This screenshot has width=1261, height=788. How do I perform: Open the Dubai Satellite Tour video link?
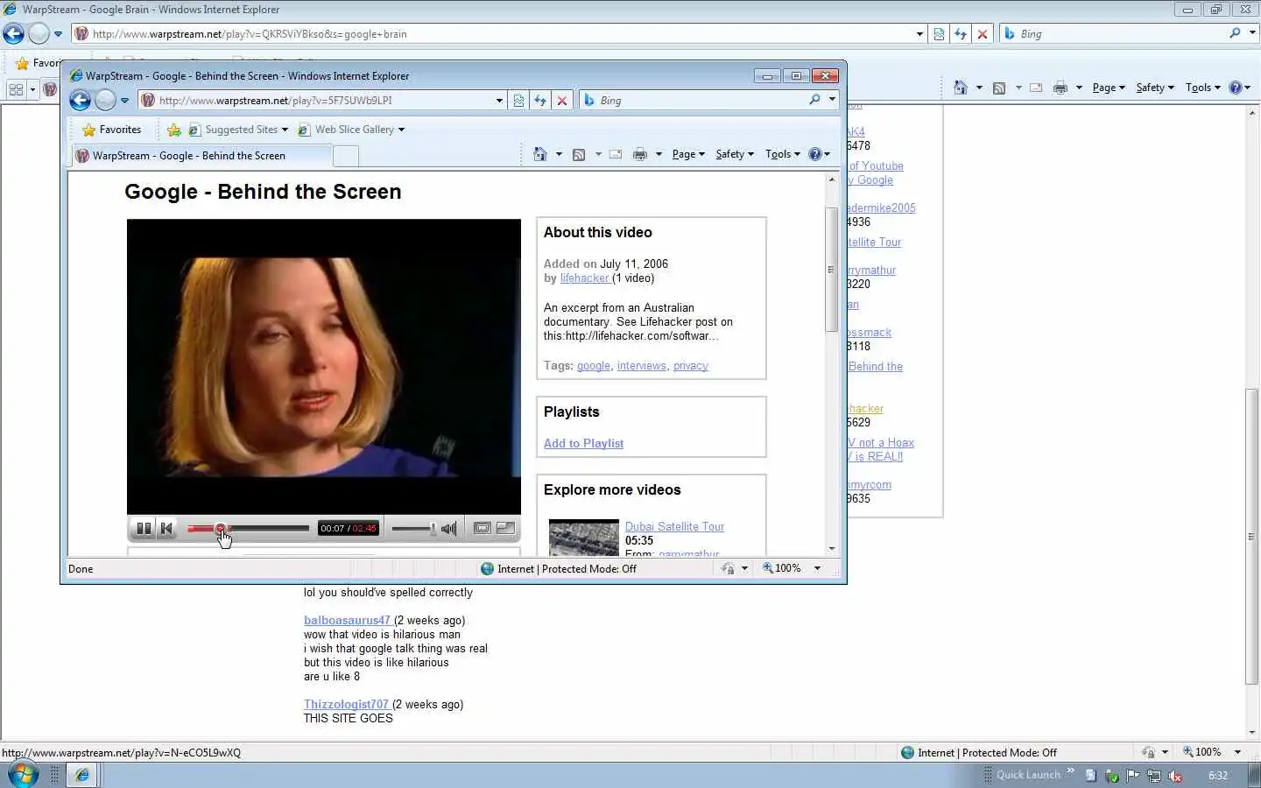click(x=674, y=527)
